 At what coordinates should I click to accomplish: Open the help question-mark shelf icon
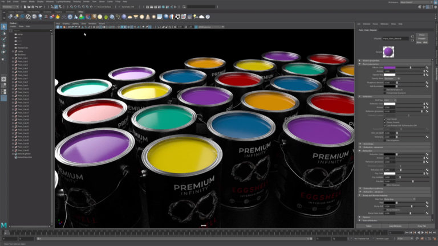(208, 17)
